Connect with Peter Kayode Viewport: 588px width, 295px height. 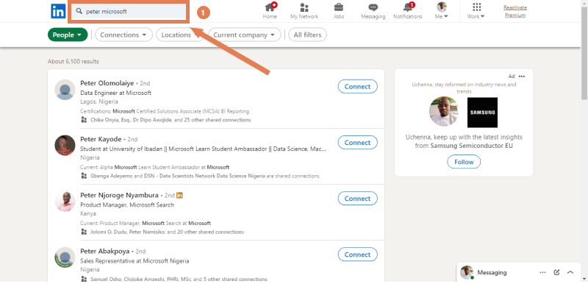point(357,142)
